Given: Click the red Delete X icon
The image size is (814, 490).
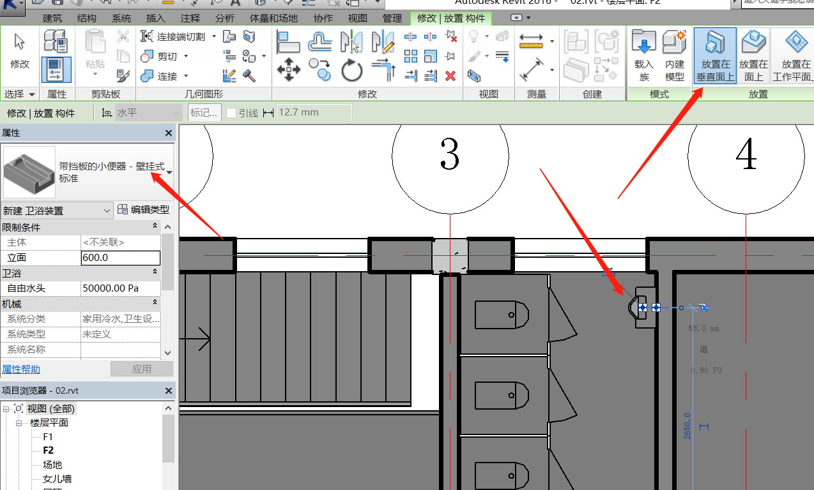Looking at the screenshot, I should pos(450,76).
